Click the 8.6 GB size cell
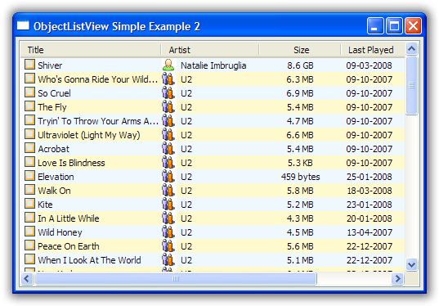This screenshot has height=306, width=439. click(x=300, y=65)
